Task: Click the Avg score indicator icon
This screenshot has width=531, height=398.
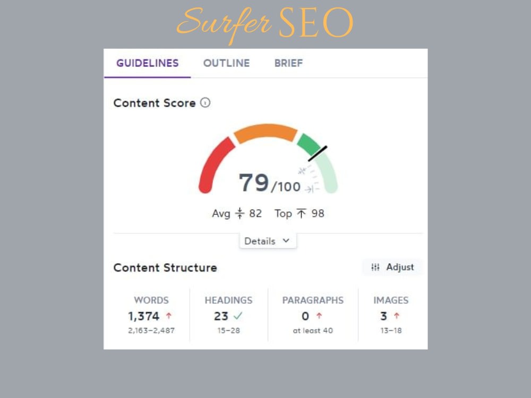Action: (240, 213)
